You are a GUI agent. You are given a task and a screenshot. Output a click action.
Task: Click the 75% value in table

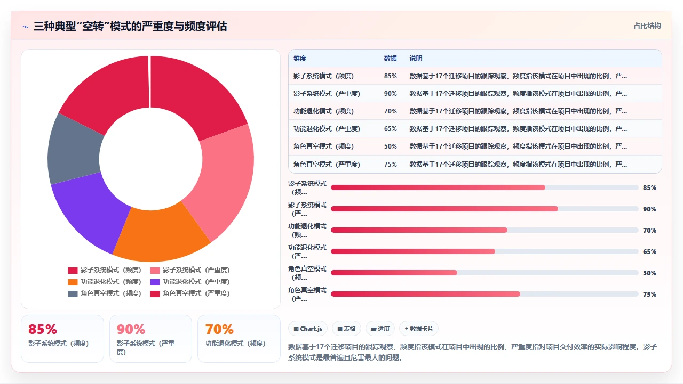(x=391, y=164)
